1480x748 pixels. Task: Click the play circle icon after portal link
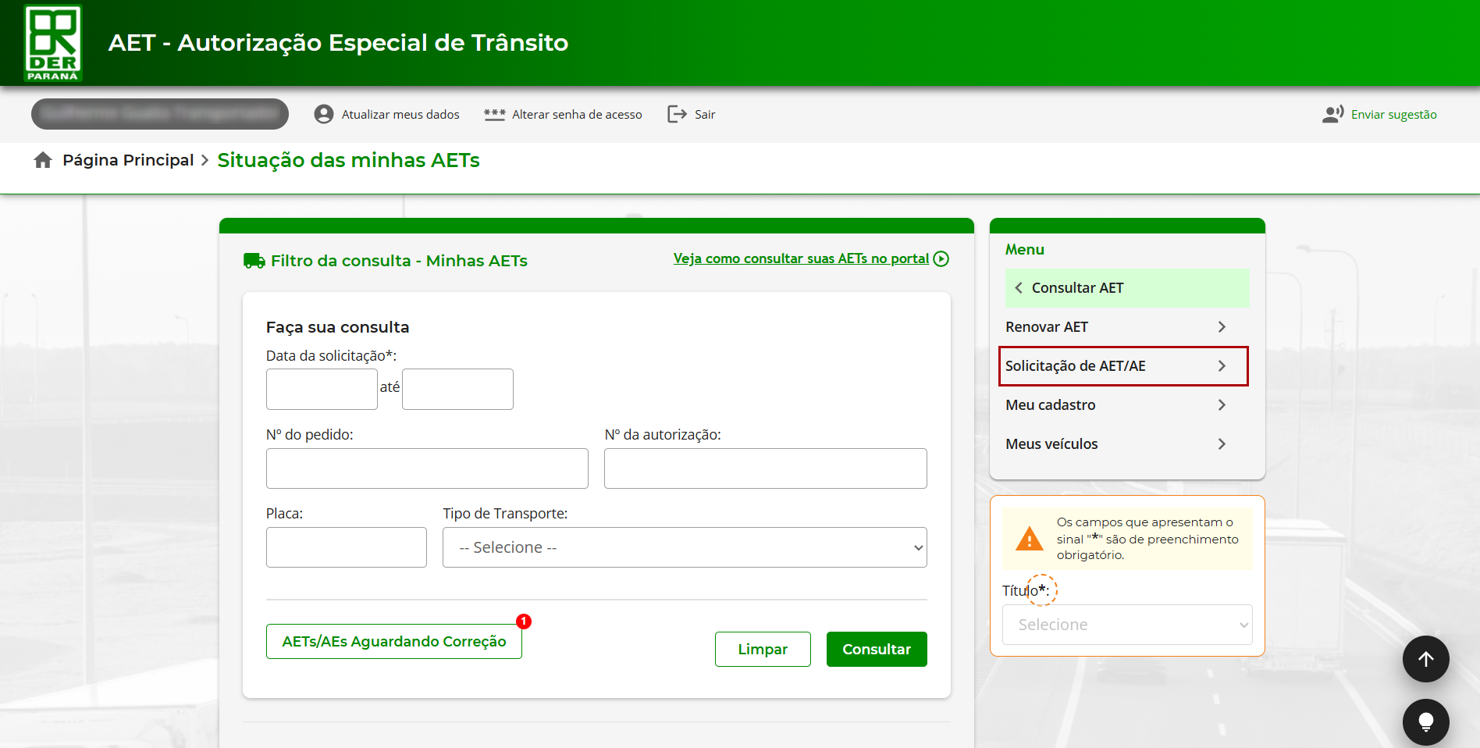[x=941, y=258]
